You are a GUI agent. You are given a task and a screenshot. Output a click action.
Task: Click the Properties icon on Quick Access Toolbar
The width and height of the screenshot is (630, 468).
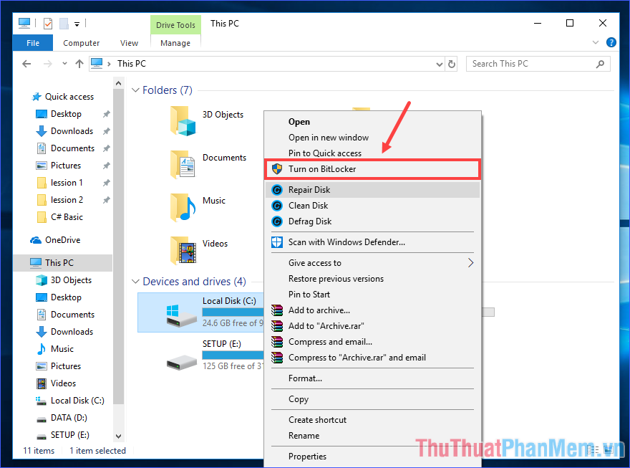48,23
